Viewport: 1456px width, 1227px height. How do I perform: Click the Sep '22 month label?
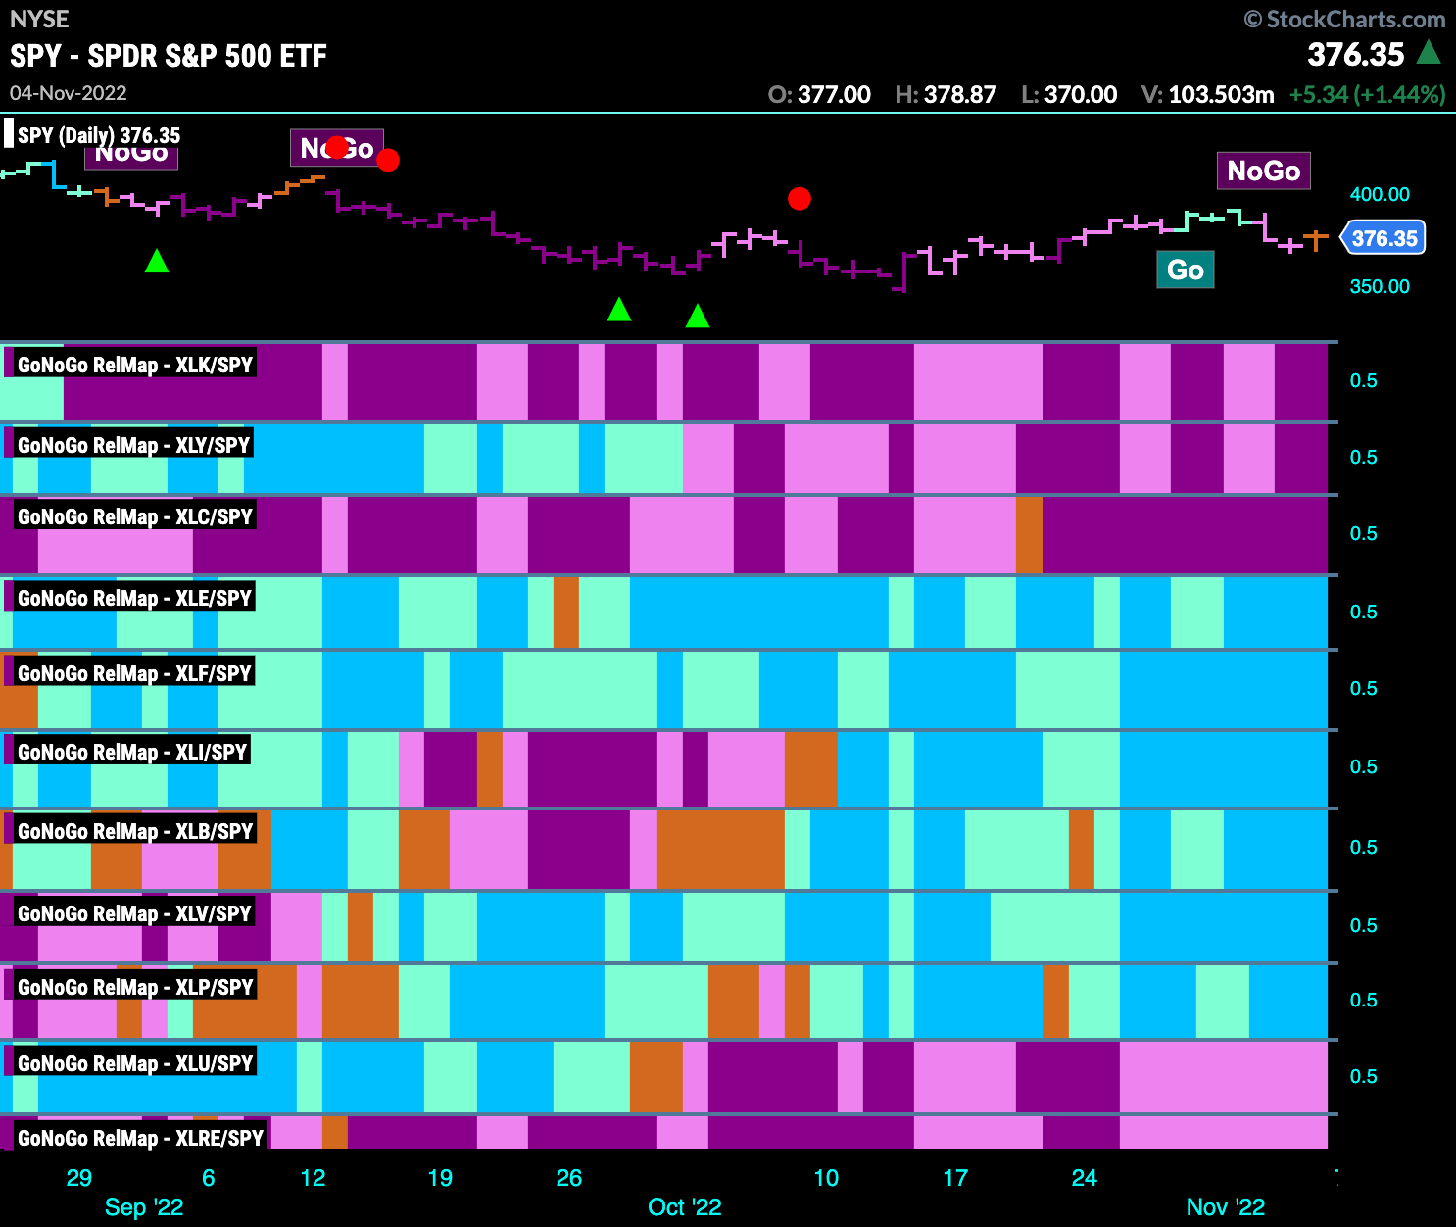point(144,1207)
